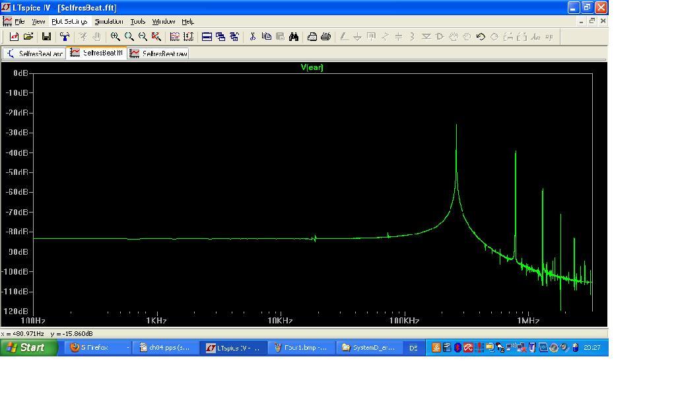Image resolution: width=676 pixels, height=396 pixels.
Task: Click the Close All Windows icon
Action: coord(234,37)
